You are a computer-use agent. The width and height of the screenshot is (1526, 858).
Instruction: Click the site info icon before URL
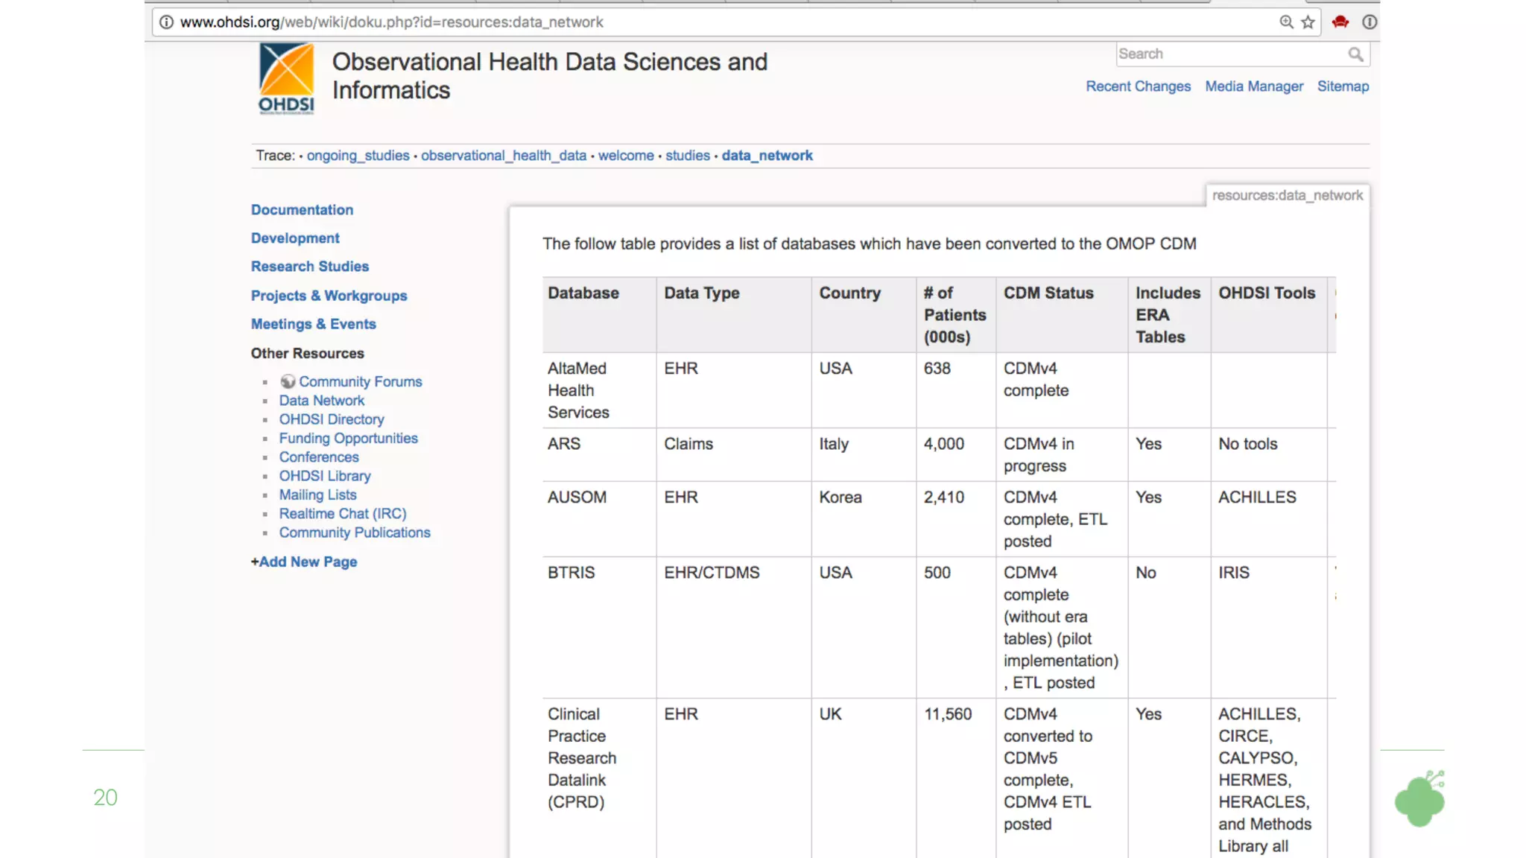point(167,22)
